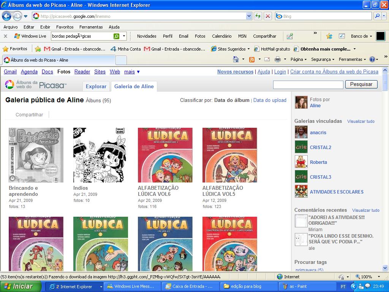This screenshot has height=292, width=389.
Task: Open the Windows Live search dropdown arrow
Action: tap(124, 36)
